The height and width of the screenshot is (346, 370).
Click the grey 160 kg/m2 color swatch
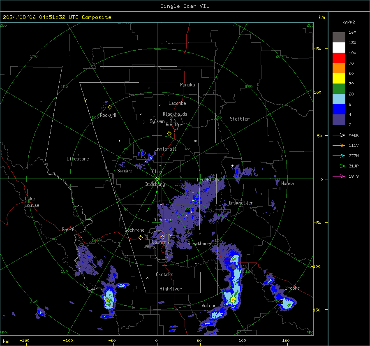[x=339, y=37]
